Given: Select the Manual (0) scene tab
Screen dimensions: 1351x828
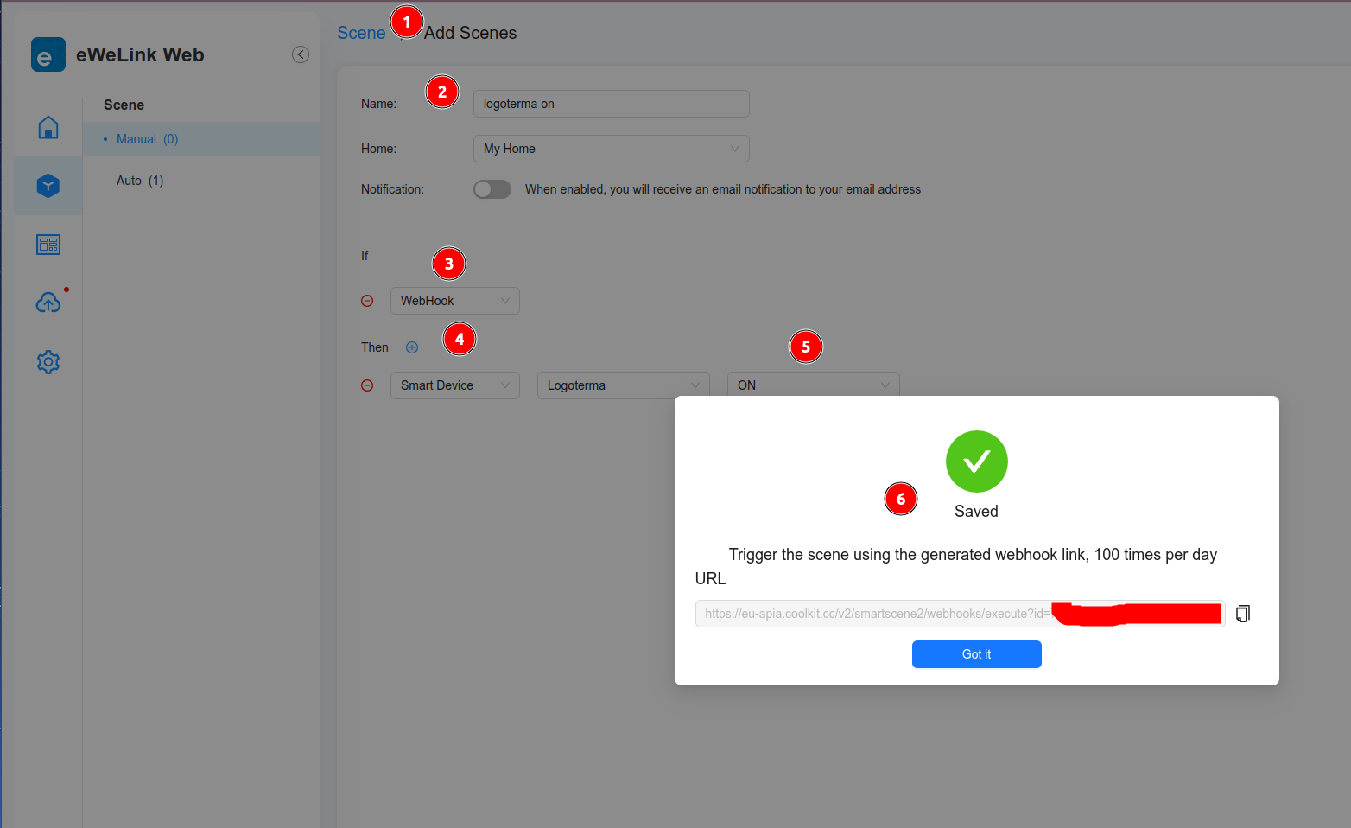Looking at the screenshot, I should [x=201, y=139].
